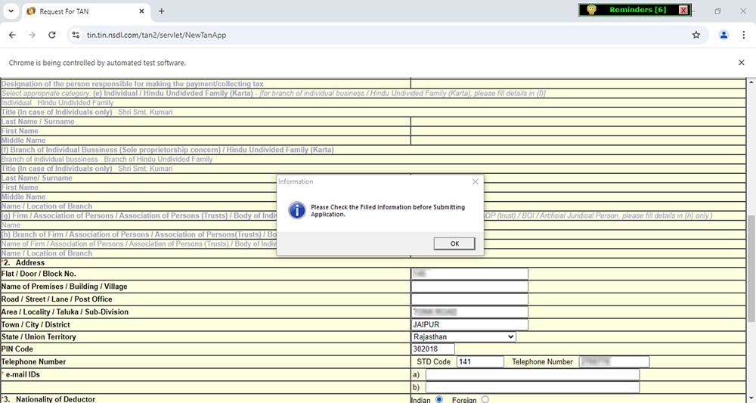The height and width of the screenshot is (403, 756).
Task: Click the PIN Code input field
Action: pos(432,349)
